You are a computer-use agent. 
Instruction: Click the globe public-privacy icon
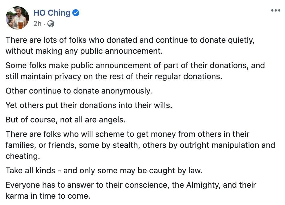point(51,24)
